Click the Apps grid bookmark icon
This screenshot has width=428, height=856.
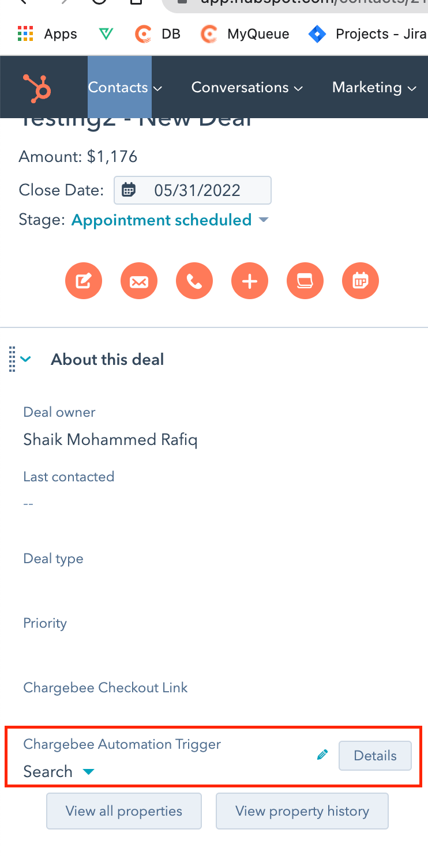pos(25,34)
